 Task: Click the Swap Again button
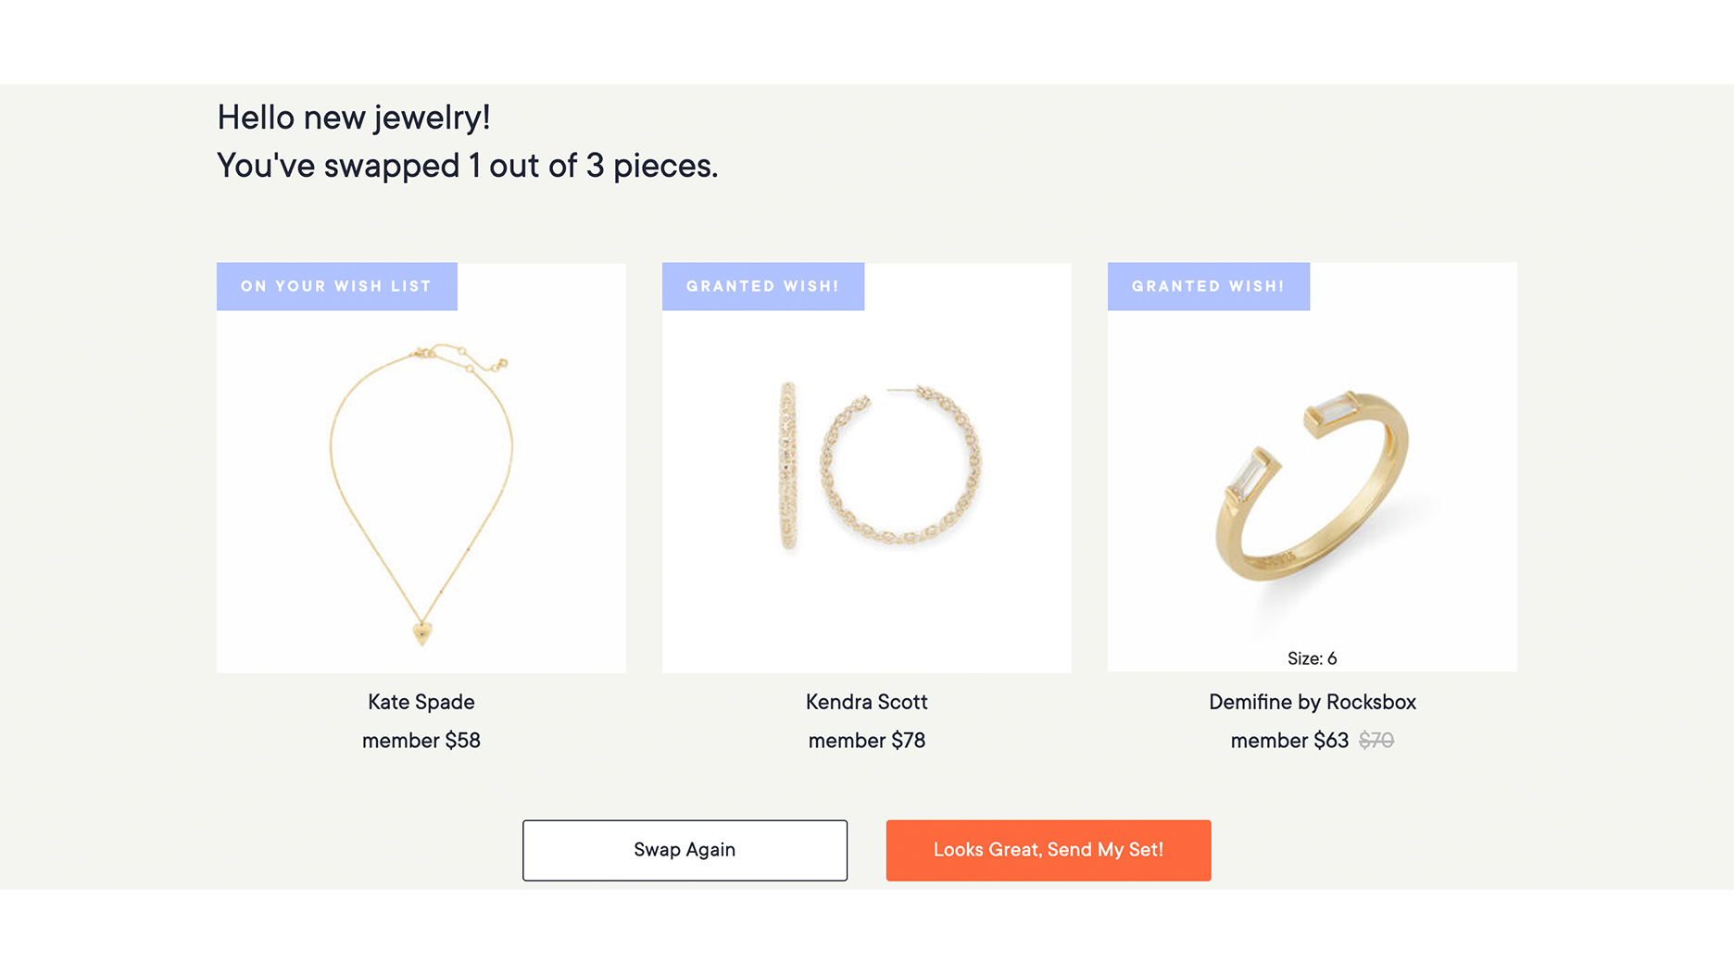point(685,850)
